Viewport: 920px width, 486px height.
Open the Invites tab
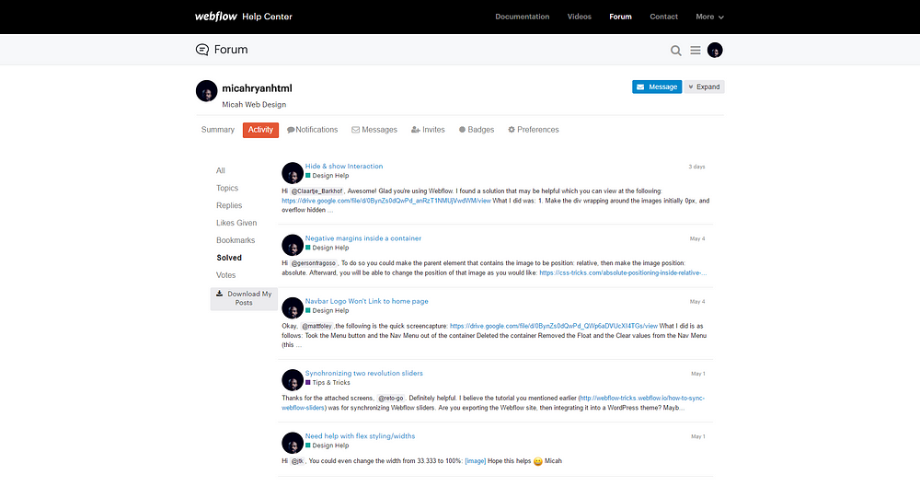[x=428, y=130]
